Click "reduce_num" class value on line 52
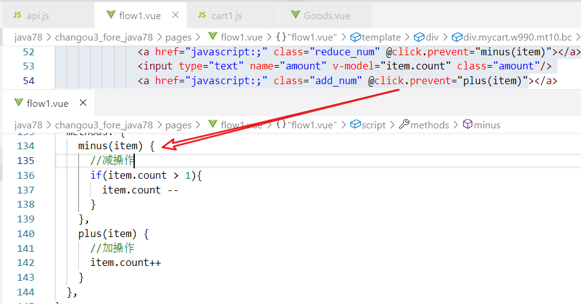581x304 pixels. (x=344, y=52)
